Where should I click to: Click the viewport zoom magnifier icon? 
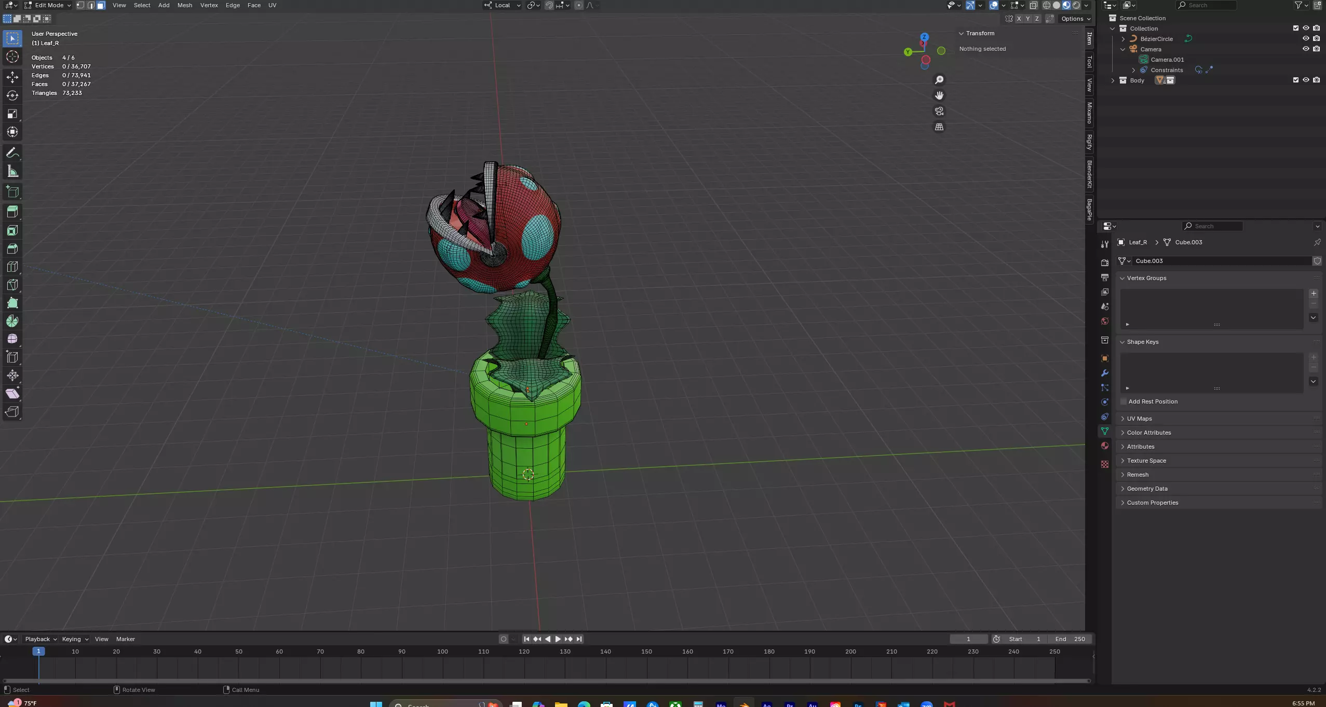pyautogui.click(x=939, y=80)
